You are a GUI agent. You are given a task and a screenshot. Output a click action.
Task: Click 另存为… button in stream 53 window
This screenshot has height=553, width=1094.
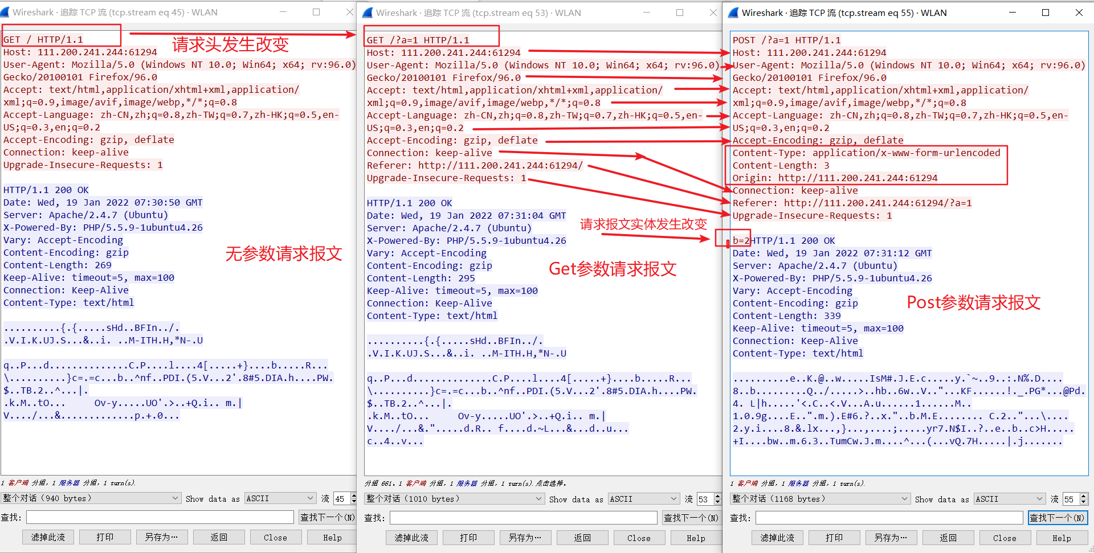click(525, 538)
